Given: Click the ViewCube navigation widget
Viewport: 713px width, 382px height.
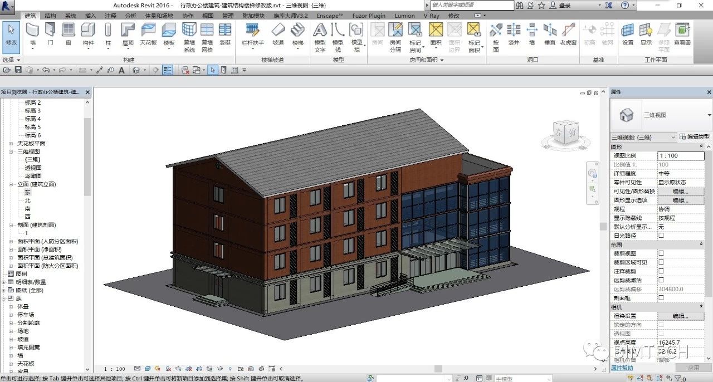Looking at the screenshot, I should 566,134.
